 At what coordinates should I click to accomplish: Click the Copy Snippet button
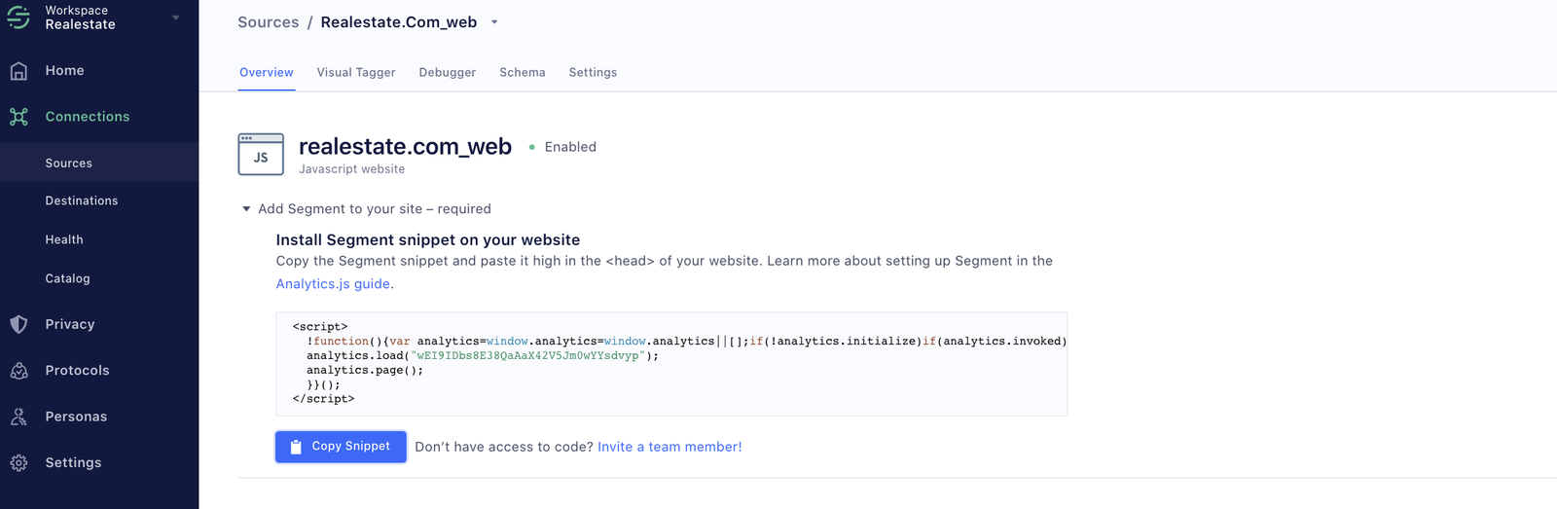coord(341,447)
